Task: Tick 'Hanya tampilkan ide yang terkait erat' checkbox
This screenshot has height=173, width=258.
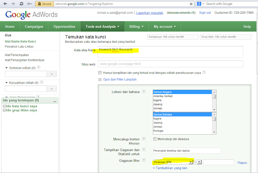Action: click(x=100, y=73)
